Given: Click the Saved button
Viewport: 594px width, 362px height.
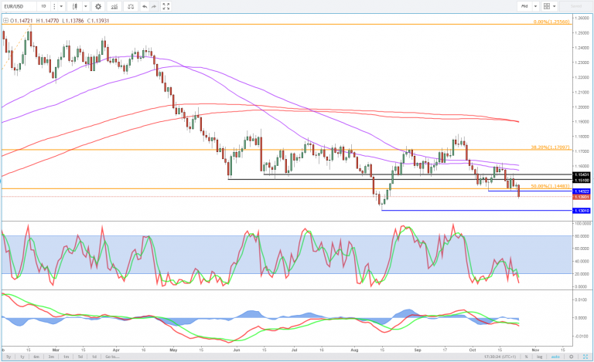Looking at the screenshot, I should tap(575, 6).
